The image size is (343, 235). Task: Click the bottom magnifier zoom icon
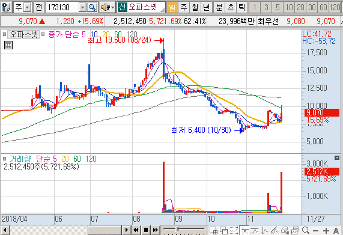(x=305, y=230)
